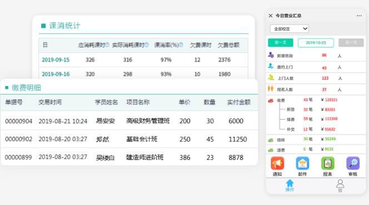The width and height of the screenshot is (369, 205).
Task: Select receipt number 00000902
Action: pyautogui.click(x=18, y=139)
